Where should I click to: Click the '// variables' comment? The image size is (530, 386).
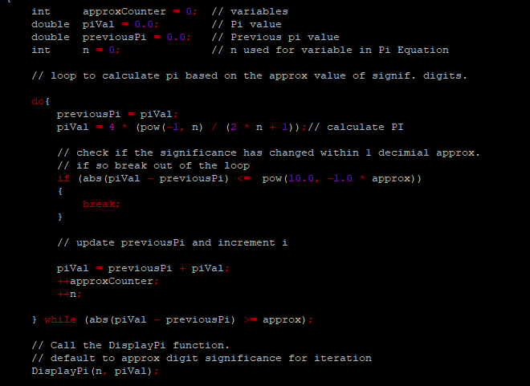(250, 11)
